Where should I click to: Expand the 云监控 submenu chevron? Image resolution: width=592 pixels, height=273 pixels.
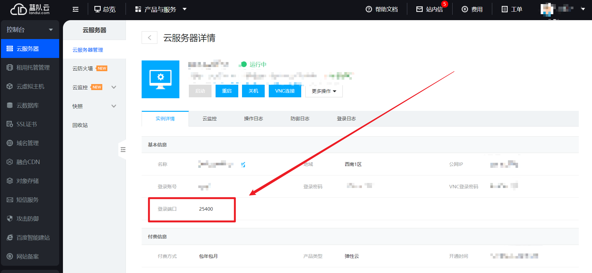pos(114,87)
